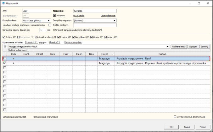Expand the z grupy (dowolna) dropdown

(x=54, y=42)
